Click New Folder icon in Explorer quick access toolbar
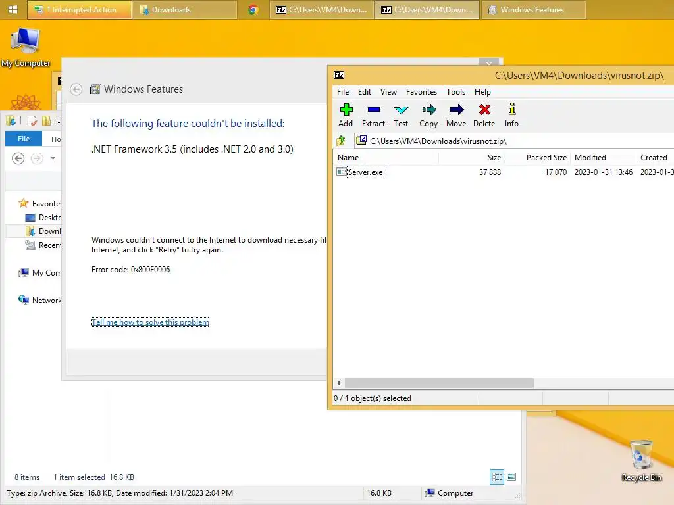 pos(46,122)
